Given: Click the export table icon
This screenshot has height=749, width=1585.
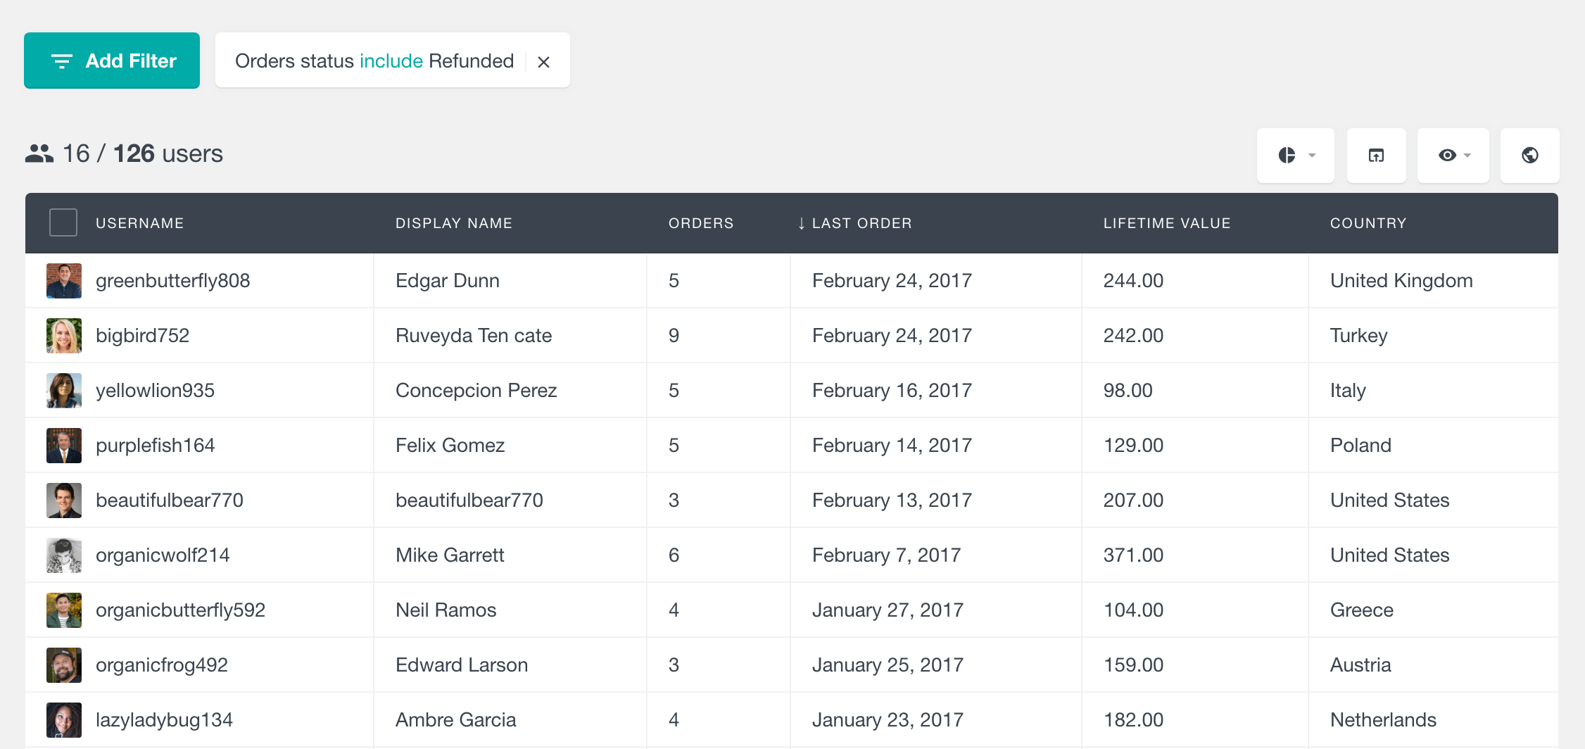Looking at the screenshot, I should (x=1376, y=156).
